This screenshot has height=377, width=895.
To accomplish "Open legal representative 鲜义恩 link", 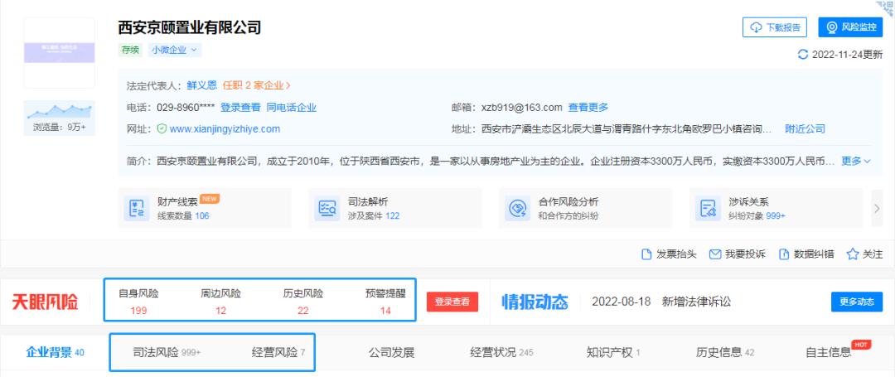I will pyautogui.click(x=202, y=85).
